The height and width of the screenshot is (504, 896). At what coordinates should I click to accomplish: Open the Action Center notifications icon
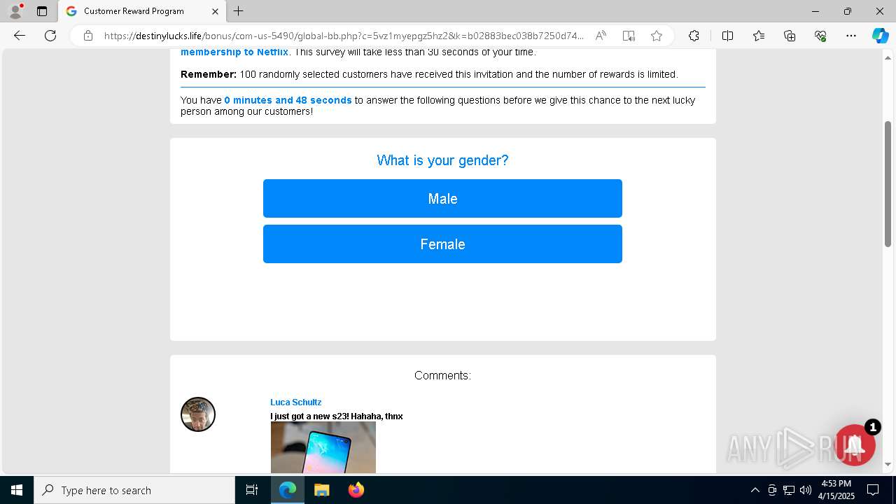click(x=873, y=490)
